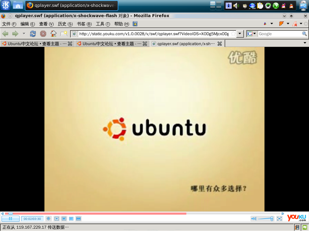Screen dimensions: 309x231
Task: Open the dropdown beside the lightning bolt icon
Action: [288, 24]
